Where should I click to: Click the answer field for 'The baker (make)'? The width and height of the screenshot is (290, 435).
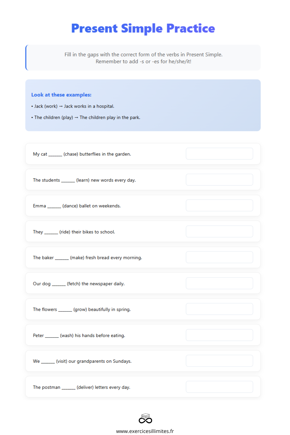[x=220, y=257]
